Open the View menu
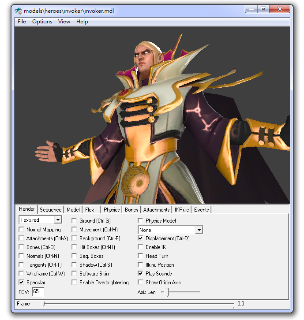The height and width of the screenshot is (320, 304). tap(64, 22)
